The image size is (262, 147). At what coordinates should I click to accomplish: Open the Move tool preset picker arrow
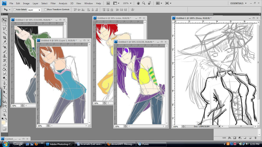click(x=10, y=10)
